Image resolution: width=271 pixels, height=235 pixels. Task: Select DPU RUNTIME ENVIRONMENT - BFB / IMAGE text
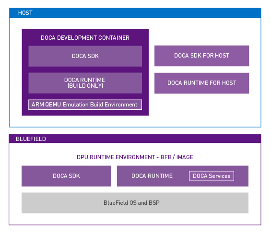coord(135,157)
